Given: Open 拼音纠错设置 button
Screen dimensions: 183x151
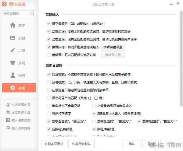Looking at the screenshot, I should point(113,47).
